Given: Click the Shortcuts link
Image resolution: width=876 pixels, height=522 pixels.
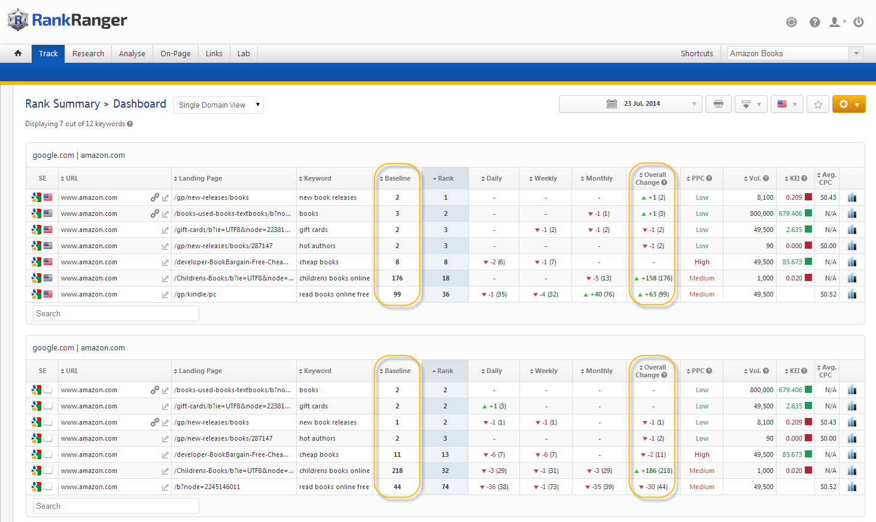Looking at the screenshot, I should (696, 53).
